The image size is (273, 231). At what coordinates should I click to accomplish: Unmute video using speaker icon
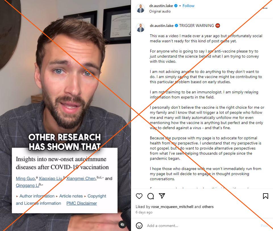coord(122,224)
